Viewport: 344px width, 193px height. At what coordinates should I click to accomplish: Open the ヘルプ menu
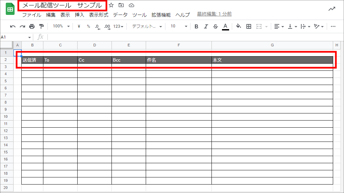pyautogui.click(x=183, y=15)
